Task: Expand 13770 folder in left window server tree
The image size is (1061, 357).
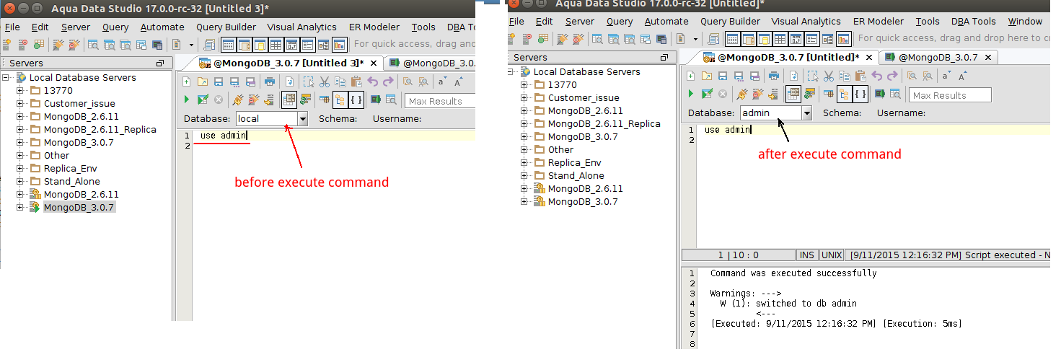Action: tap(20, 91)
